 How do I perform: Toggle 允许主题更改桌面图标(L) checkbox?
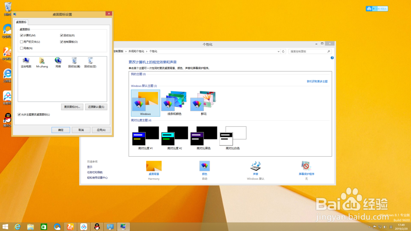19,114
